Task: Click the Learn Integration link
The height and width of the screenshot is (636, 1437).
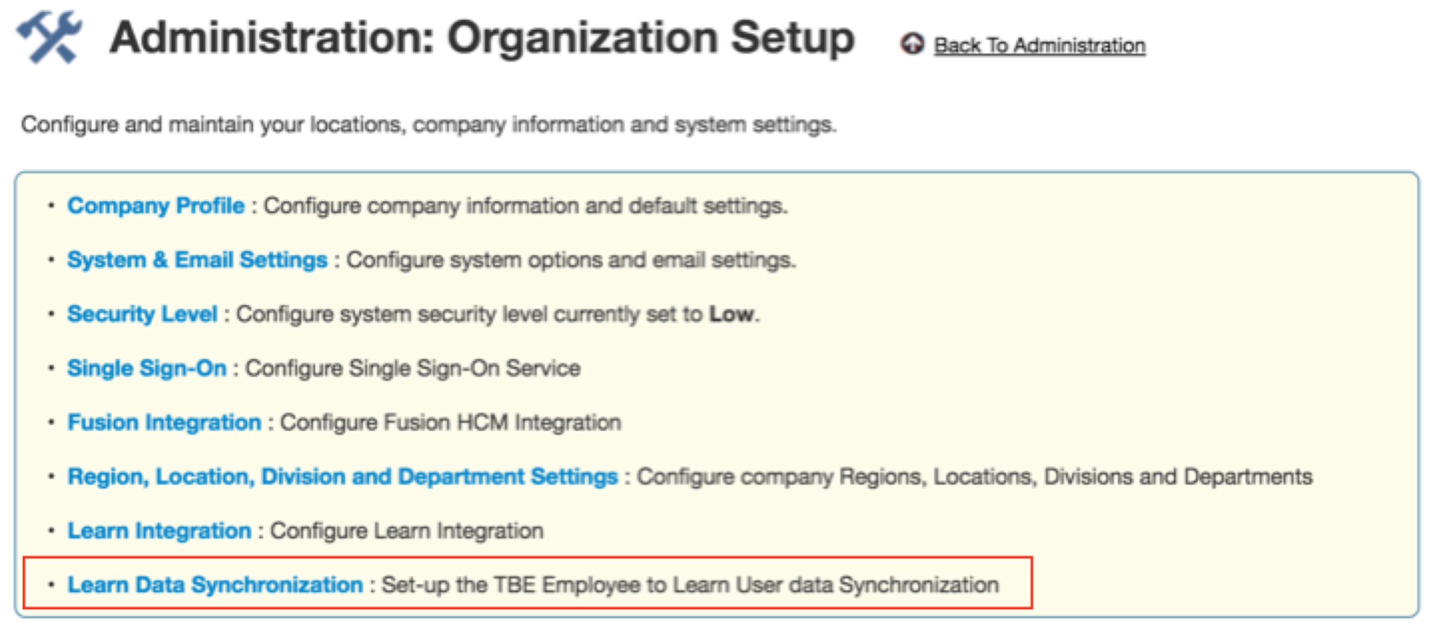Action: [x=159, y=531]
